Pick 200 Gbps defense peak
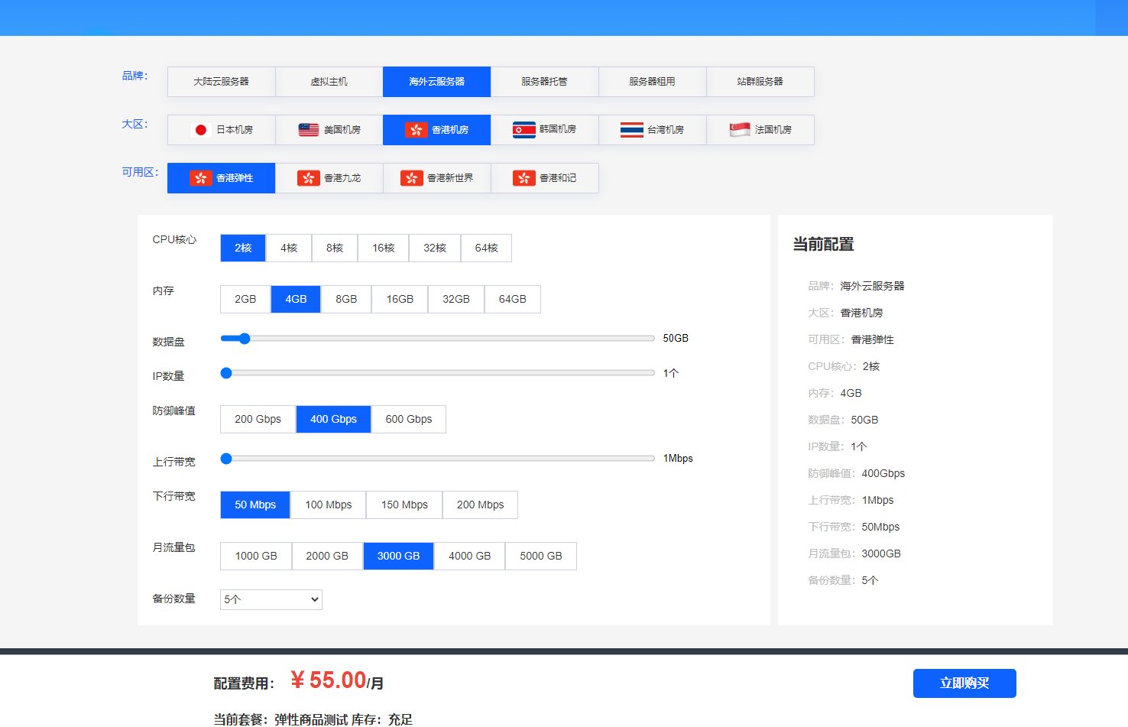1128x727 pixels. pyautogui.click(x=258, y=420)
